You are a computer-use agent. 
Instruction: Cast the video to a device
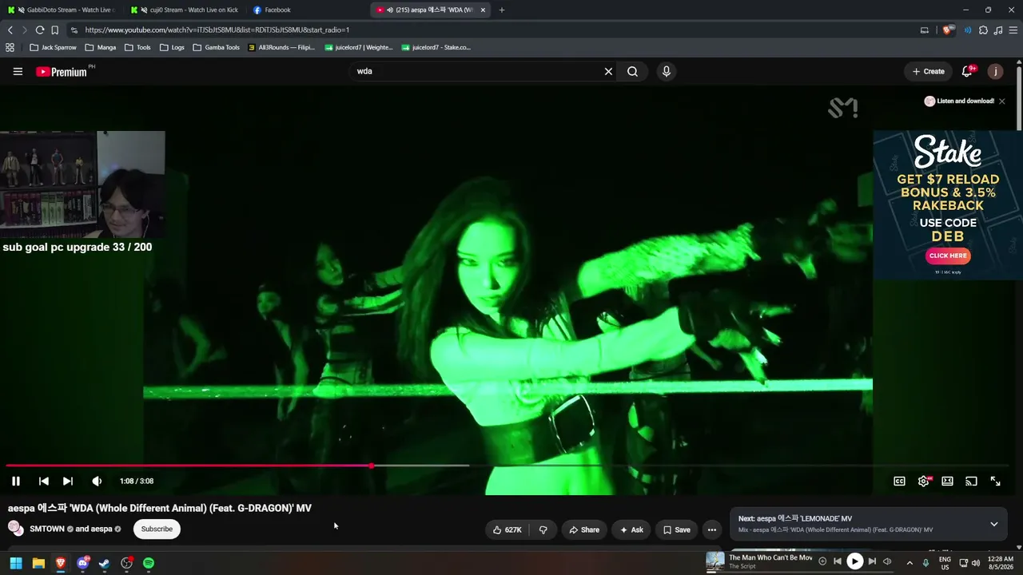(x=971, y=481)
